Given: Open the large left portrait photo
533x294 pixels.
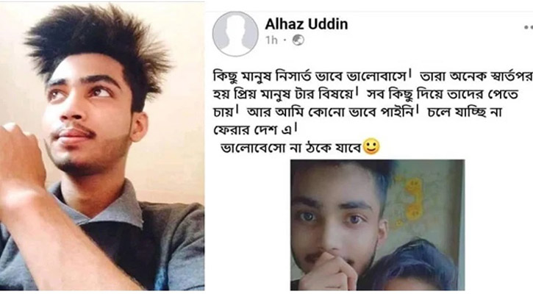Looking at the screenshot, I should pos(102,146).
